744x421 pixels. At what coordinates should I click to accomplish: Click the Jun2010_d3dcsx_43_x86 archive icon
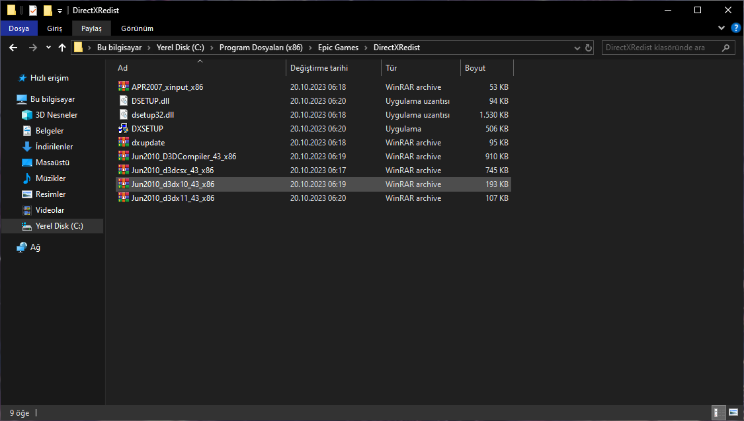(x=124, y=170)
